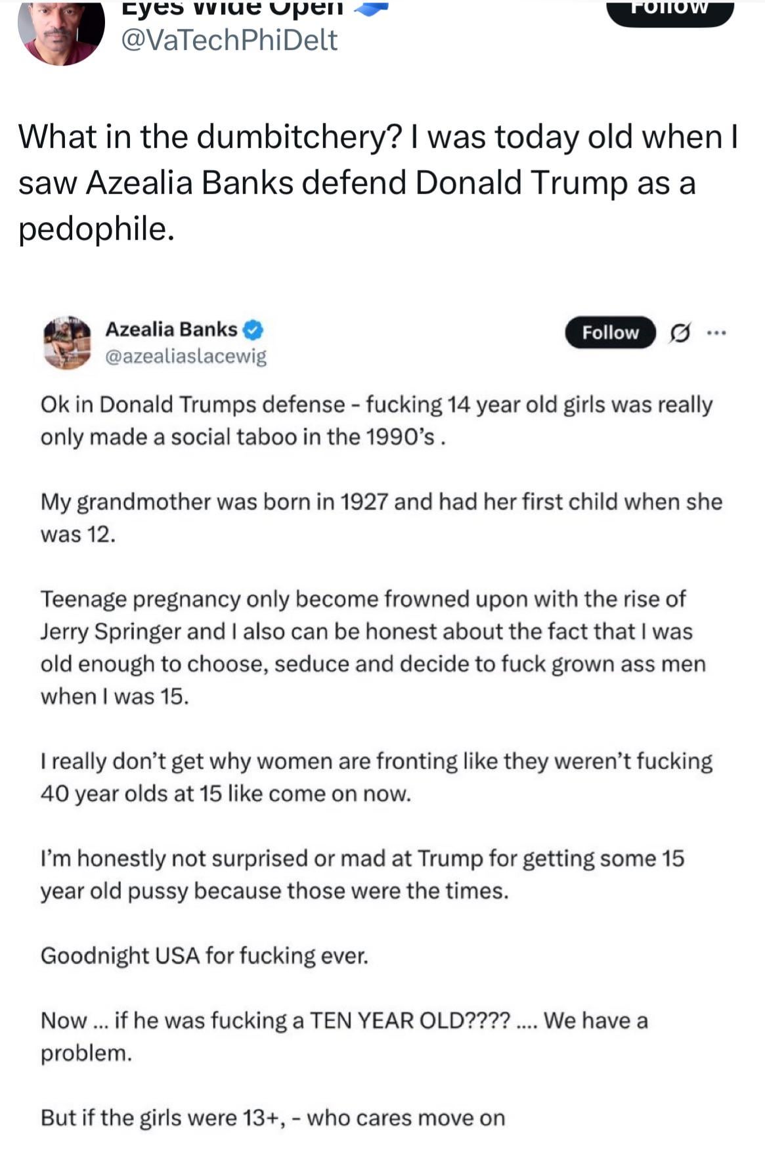Open the @azealiaslacewig handle
765x1151 pixels.
point(186,356)
